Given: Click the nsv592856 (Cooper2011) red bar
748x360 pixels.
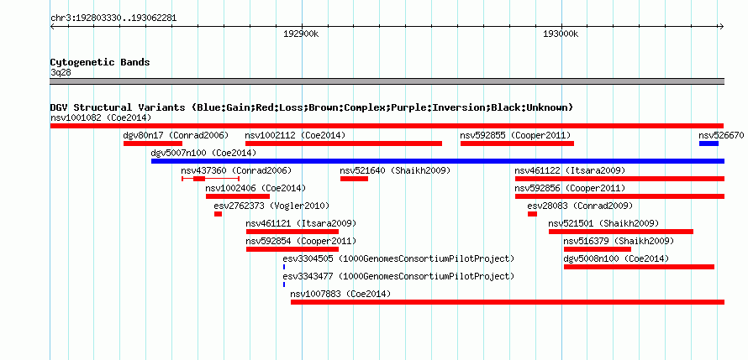Looking at the screenshot, I should 619,196.
